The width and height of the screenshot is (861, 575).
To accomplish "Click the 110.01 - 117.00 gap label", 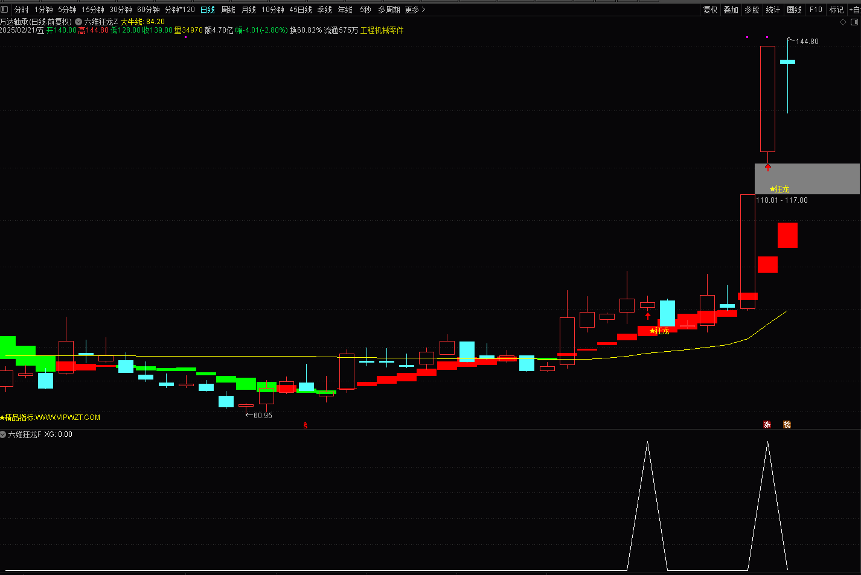I will pos(782,200).
